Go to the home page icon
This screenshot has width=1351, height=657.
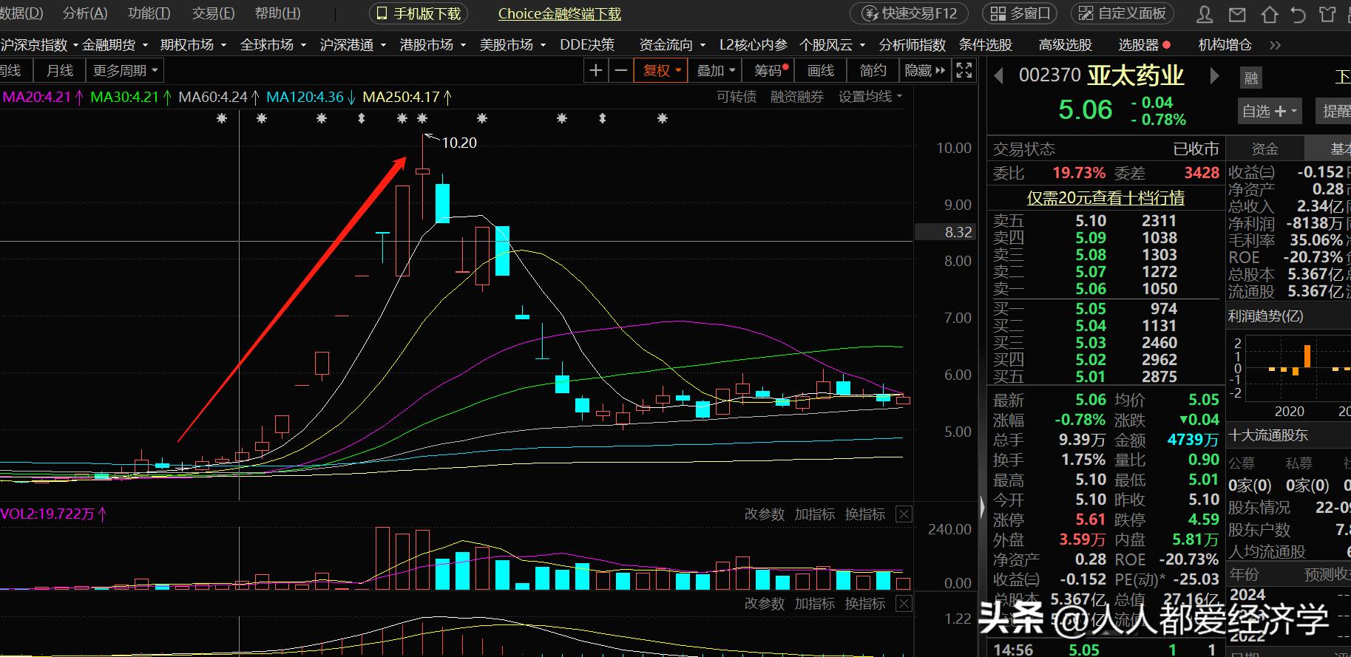tap(1269, 14)
